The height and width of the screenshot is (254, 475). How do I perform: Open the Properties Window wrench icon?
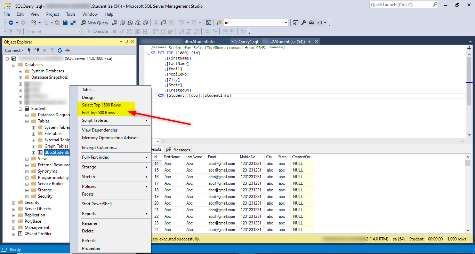[x=304, y=23]
